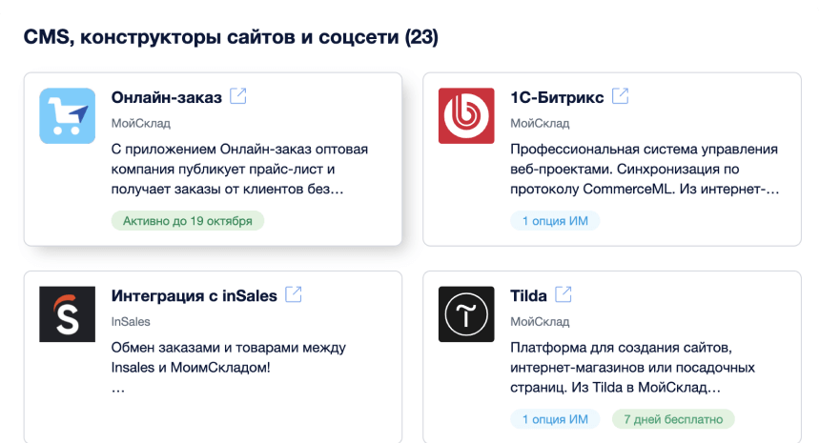Click the Онлайн-заказ app title
Viewport: 820px width, 443px height.
click(x=166, y=97)
